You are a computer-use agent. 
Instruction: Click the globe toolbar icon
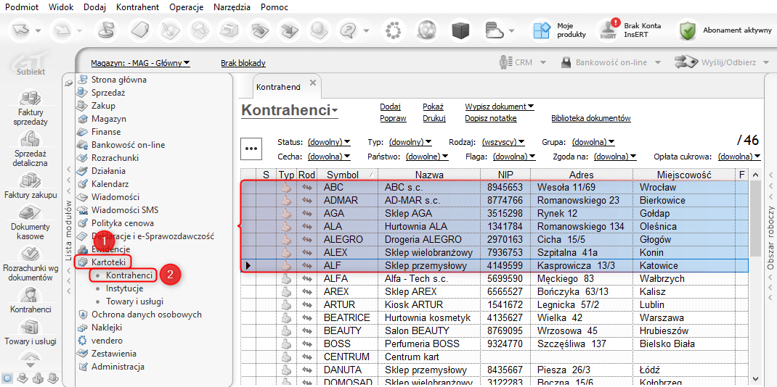(427, 30)
